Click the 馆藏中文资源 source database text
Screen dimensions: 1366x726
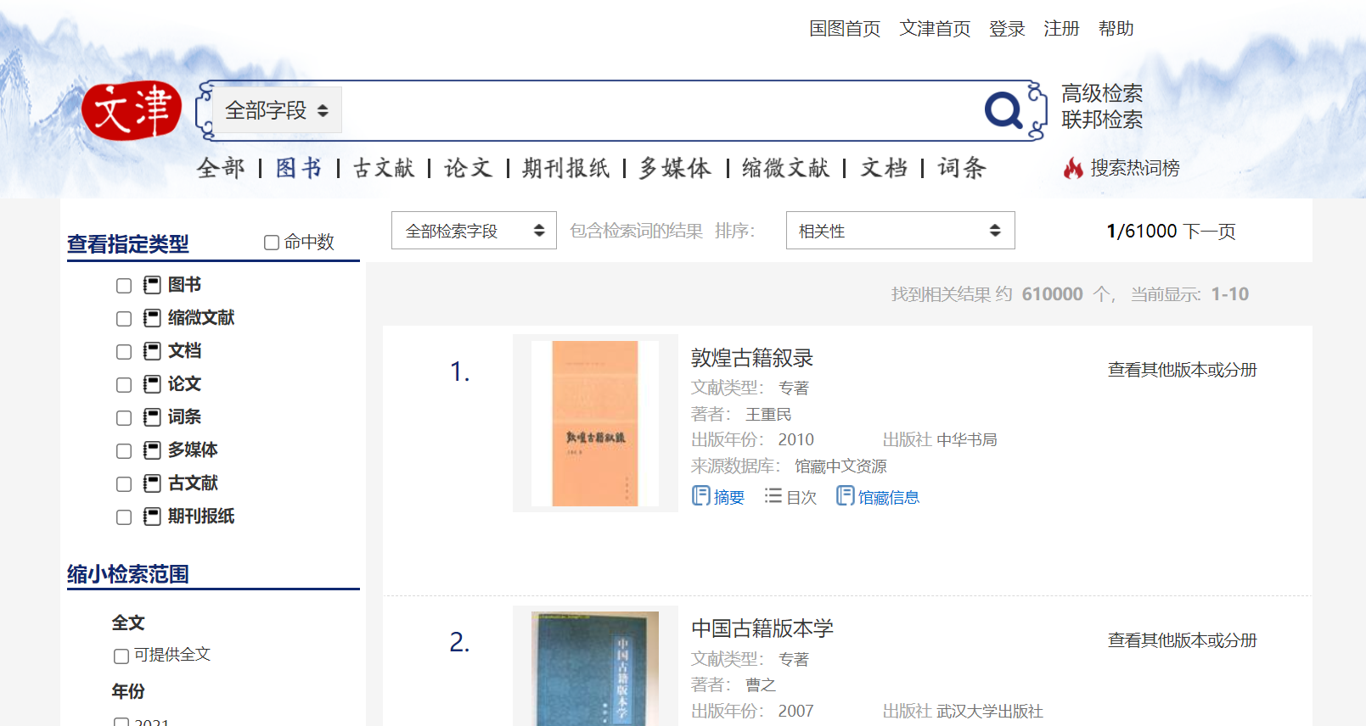click(x=840, y=466)
